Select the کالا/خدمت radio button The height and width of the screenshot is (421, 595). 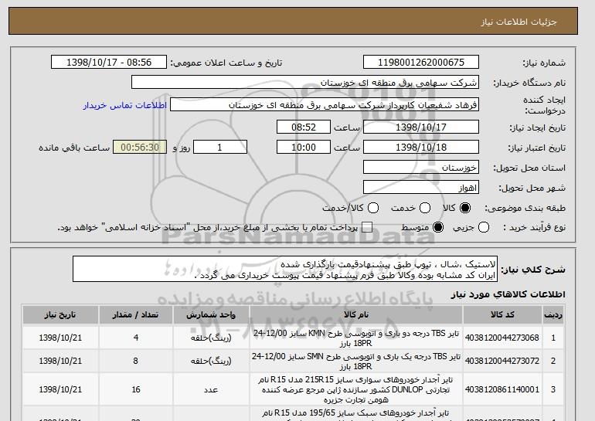(x=373, y=208)
